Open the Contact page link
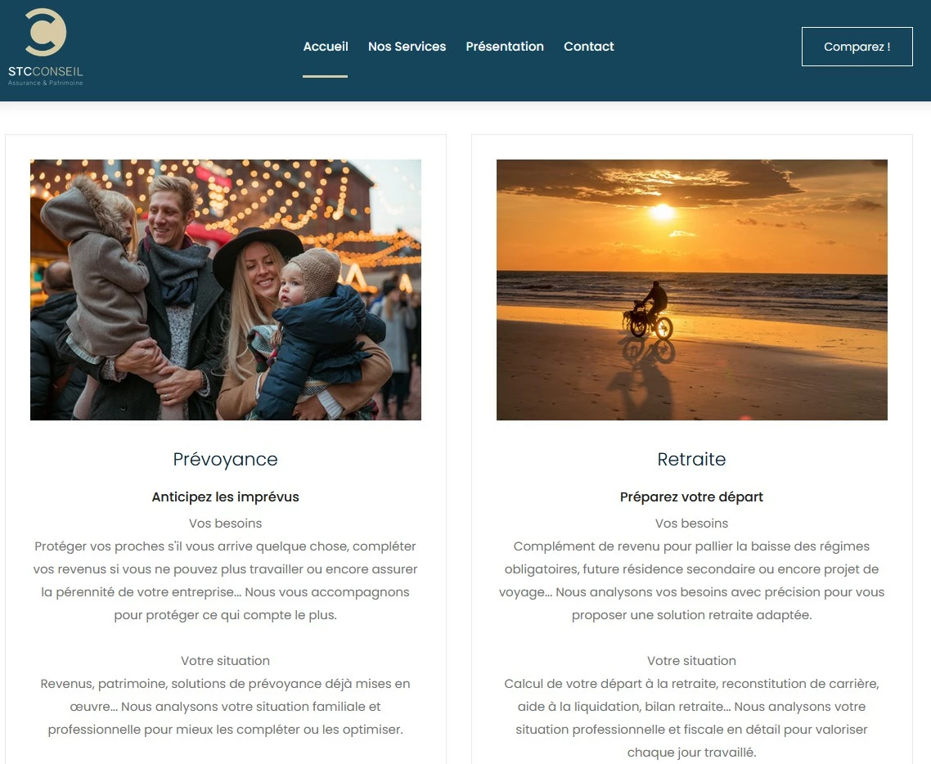Viewport: 931px width, 764px height. pos(588,47)
